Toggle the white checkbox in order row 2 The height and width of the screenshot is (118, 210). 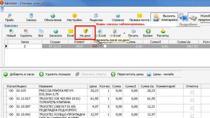click(x=105, y=46)
